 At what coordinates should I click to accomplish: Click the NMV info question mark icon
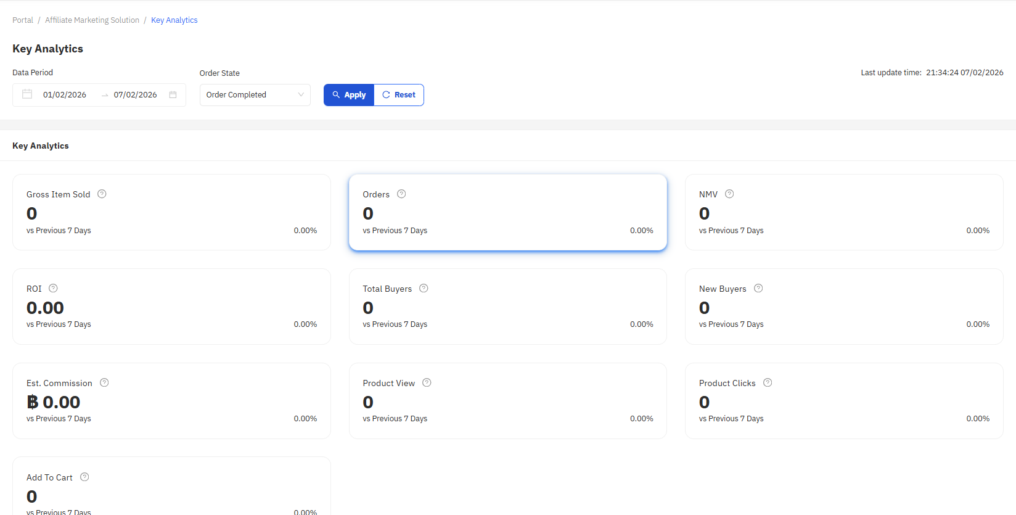pos(729,194)
